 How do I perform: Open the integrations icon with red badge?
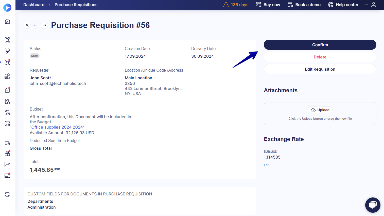[x=7, y=153]
